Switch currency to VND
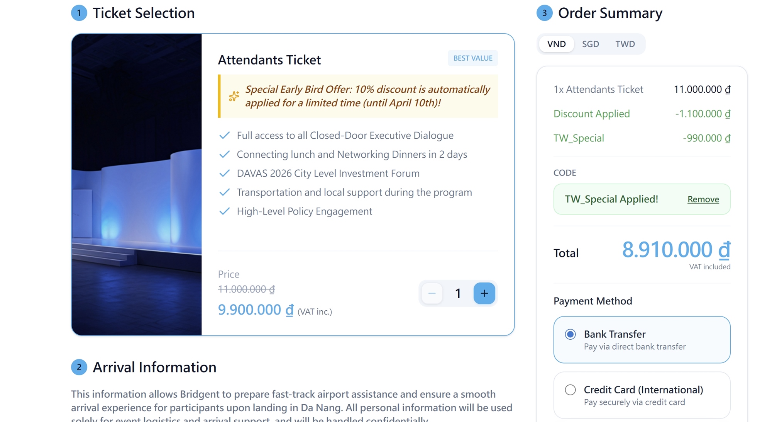The height and width of the screenshot is (422, 772). point(556,44)
